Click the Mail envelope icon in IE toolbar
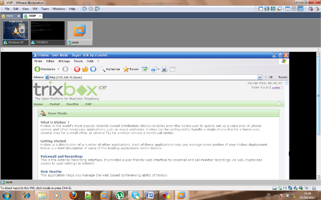Screen dimensions: 321x200 coord(154,69)
